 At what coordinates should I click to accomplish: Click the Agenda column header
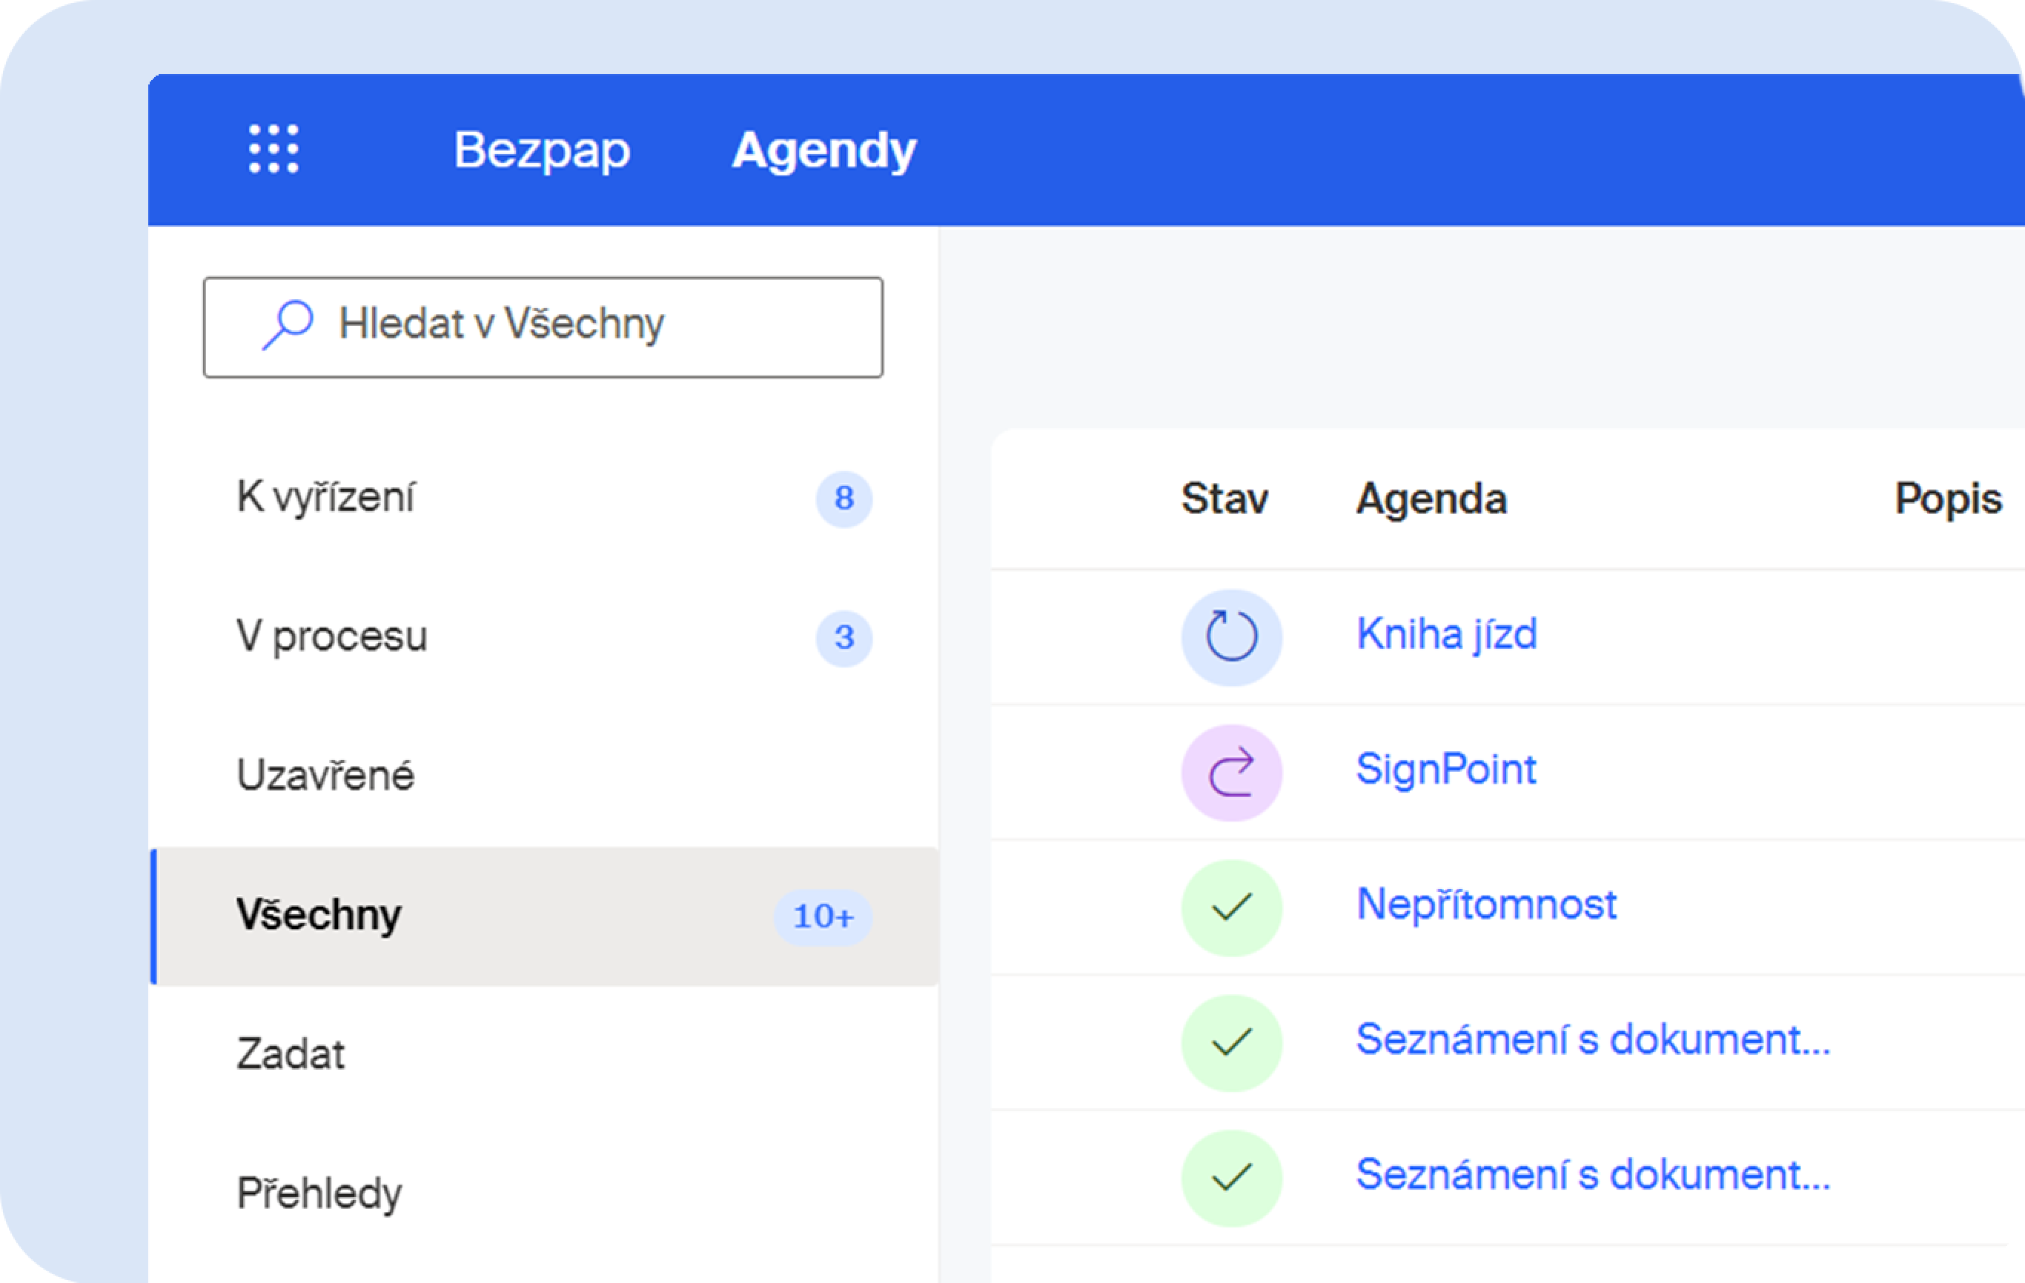pyautogui.click(x=1431, y=499)
